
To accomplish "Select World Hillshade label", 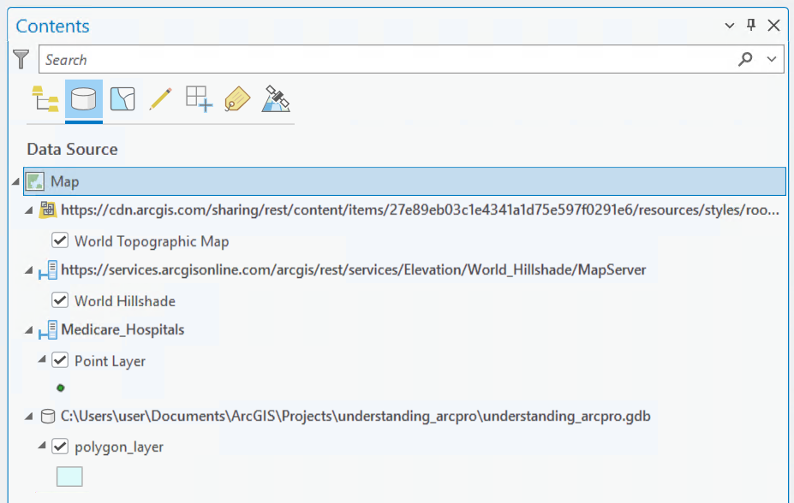I will (x=125, y=301).
